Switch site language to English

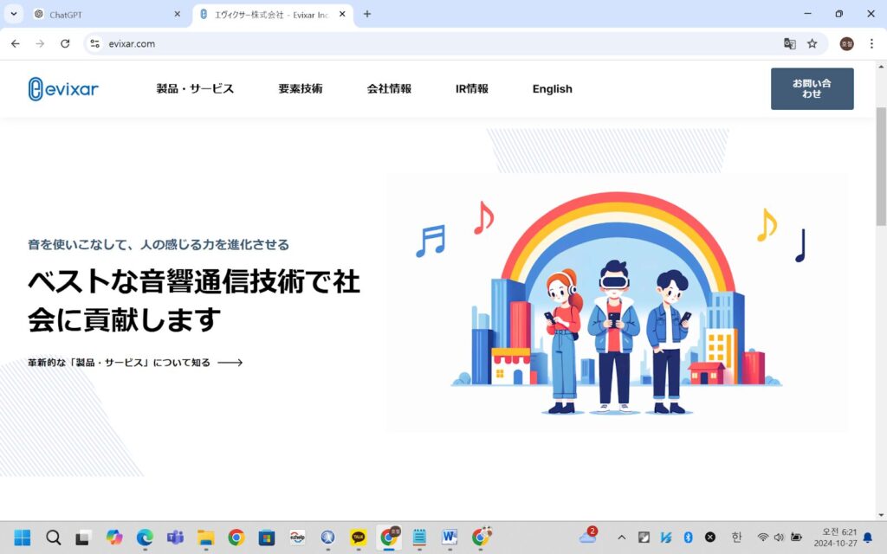552,89
